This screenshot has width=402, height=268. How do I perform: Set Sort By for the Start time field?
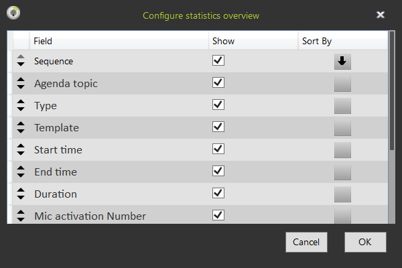coord(342,149)
